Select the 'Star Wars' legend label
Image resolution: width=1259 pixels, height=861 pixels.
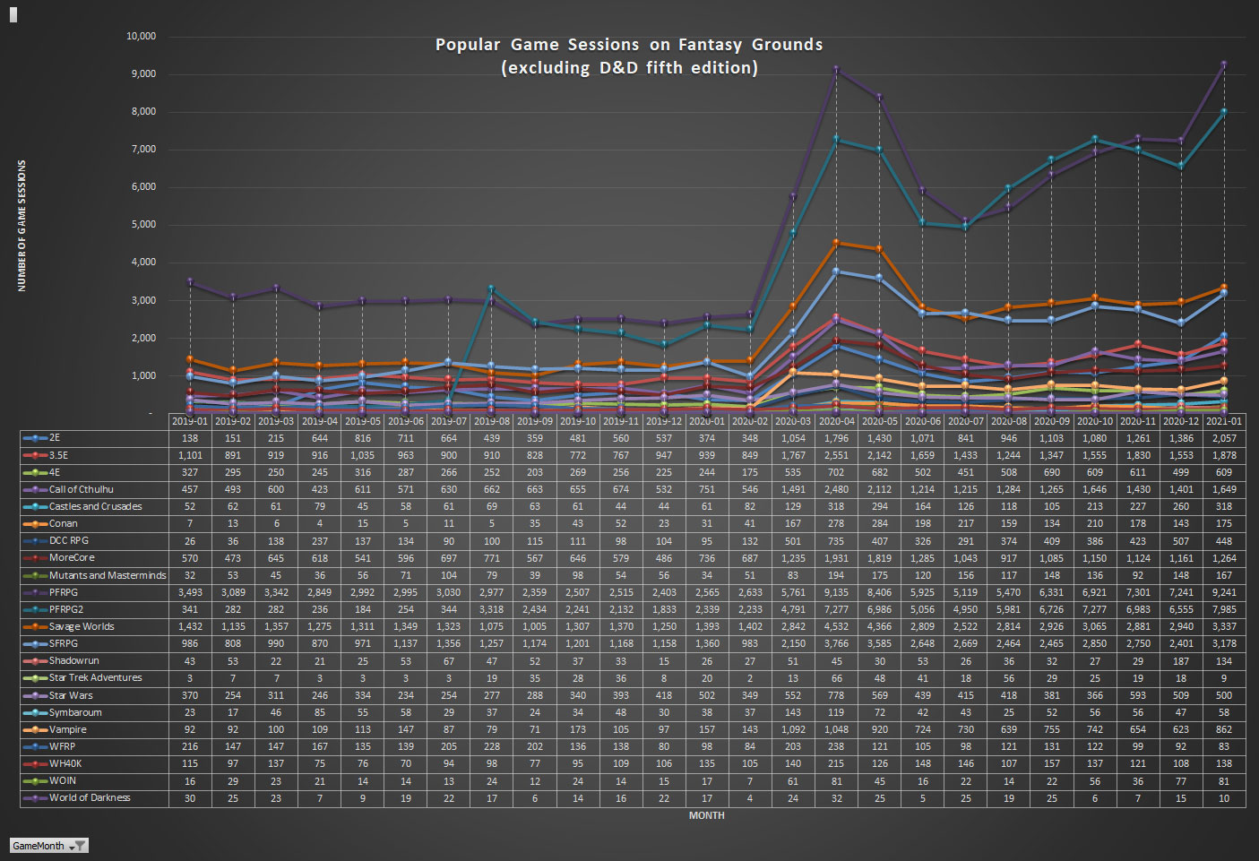point(71,695)
